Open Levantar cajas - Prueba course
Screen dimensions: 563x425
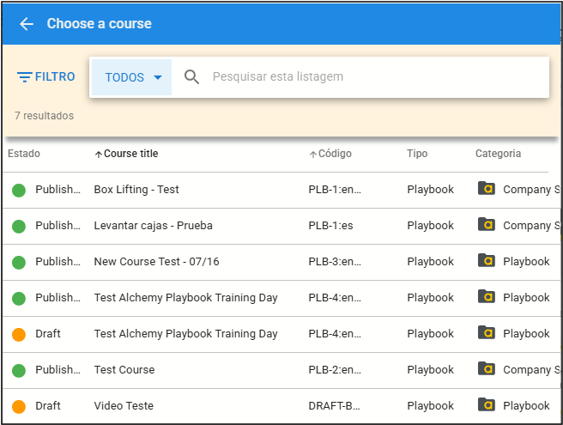tap(153, 226)
